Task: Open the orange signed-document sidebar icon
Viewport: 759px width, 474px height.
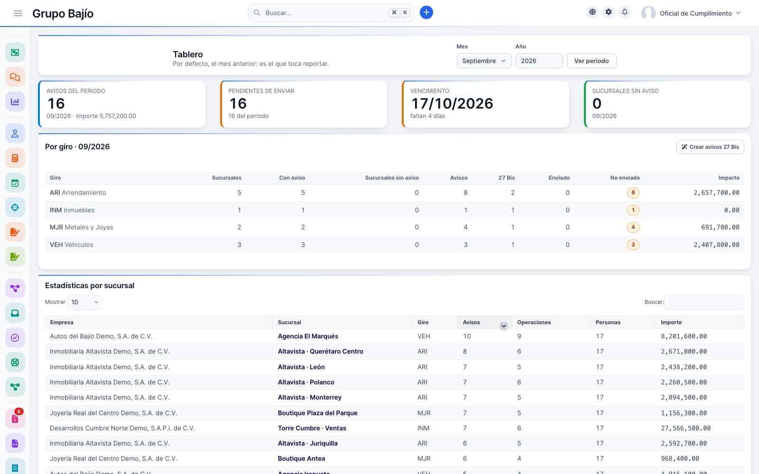Action: (x=15, y=232)
